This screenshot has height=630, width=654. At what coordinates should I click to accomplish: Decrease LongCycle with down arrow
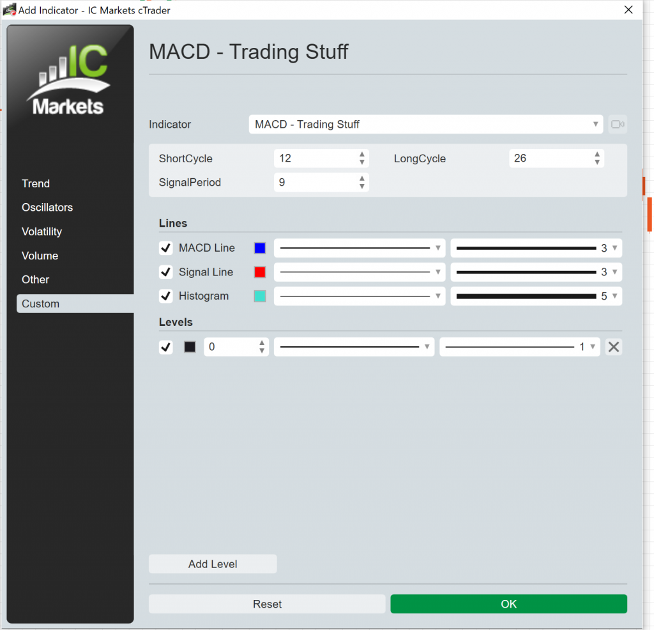597,162
